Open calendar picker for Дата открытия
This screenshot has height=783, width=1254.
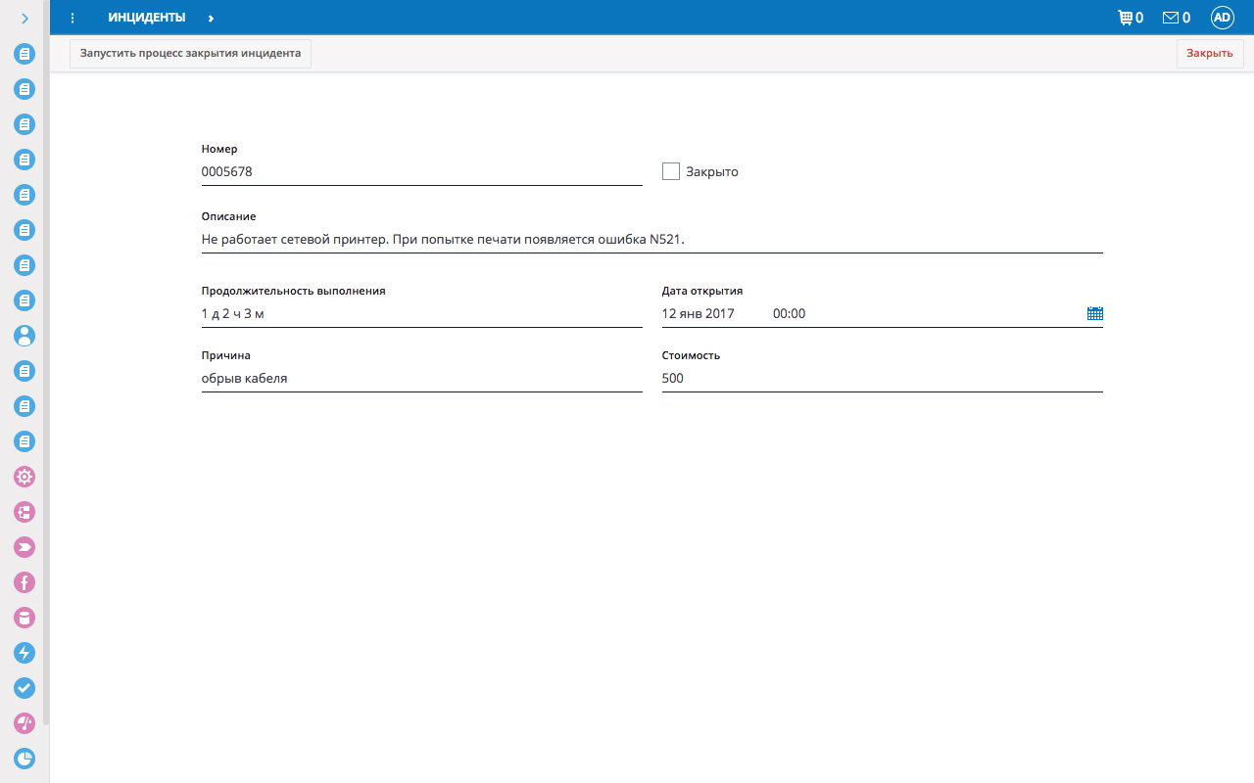[x=1095, y=314]
